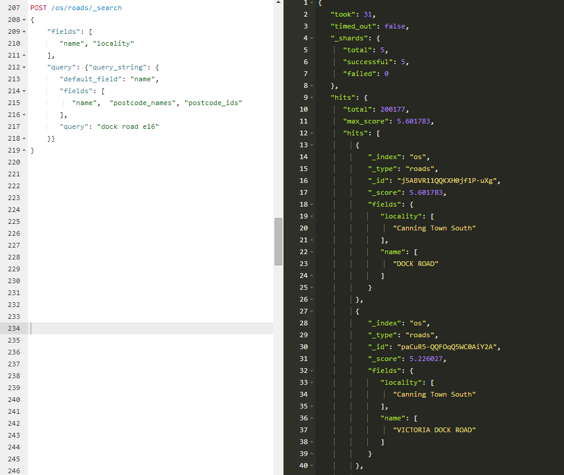Collapse the "fields" array fold at line 209
564x475 pixels.
tap(24, 31)
